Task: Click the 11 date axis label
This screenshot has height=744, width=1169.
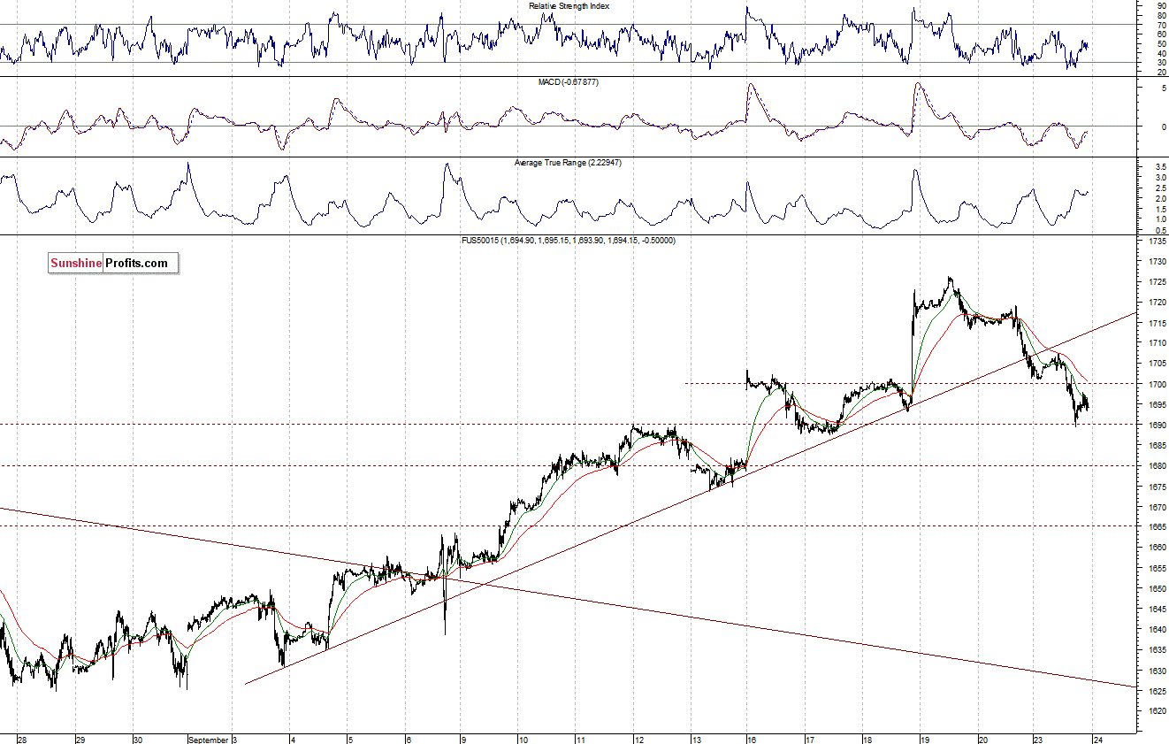Action: pos(581,739)
